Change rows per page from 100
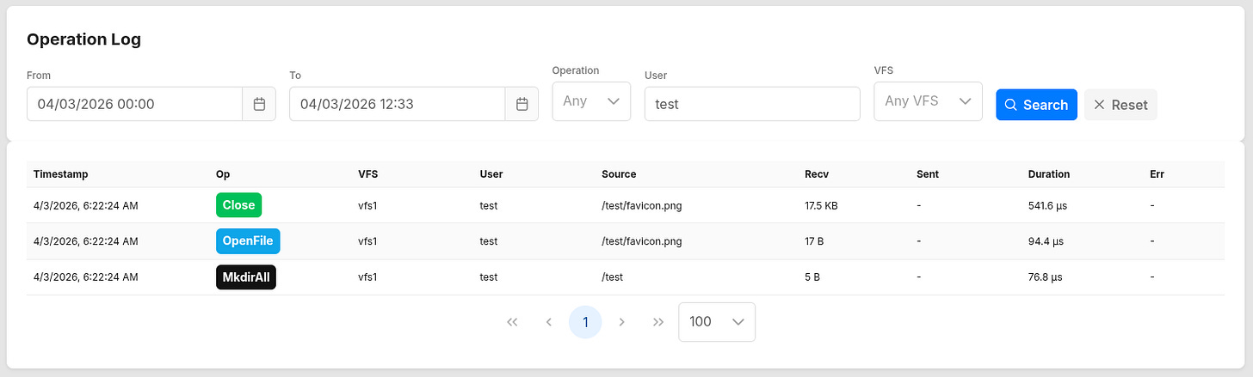Image resolution: width=1253 pixels, height=377 pixels. click(x=716, y=322)
